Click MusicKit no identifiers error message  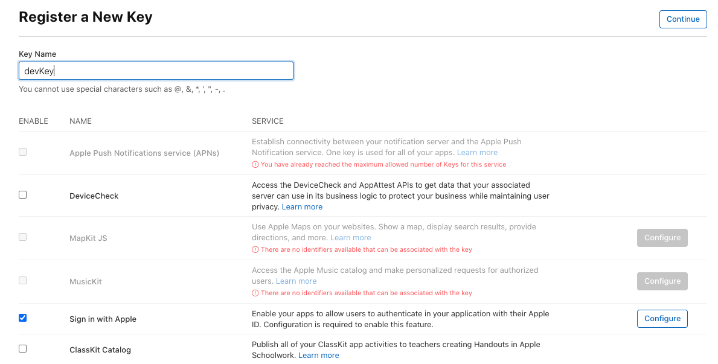coord(367,293)
